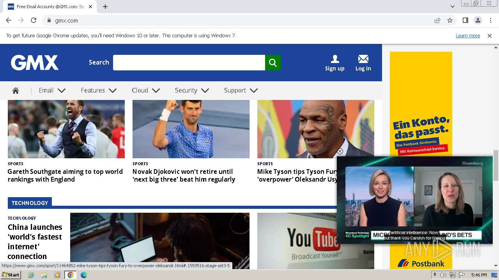Viewport: 499px width, 280px height.
Task: Expand the Support menu
Action: point(241,90)
